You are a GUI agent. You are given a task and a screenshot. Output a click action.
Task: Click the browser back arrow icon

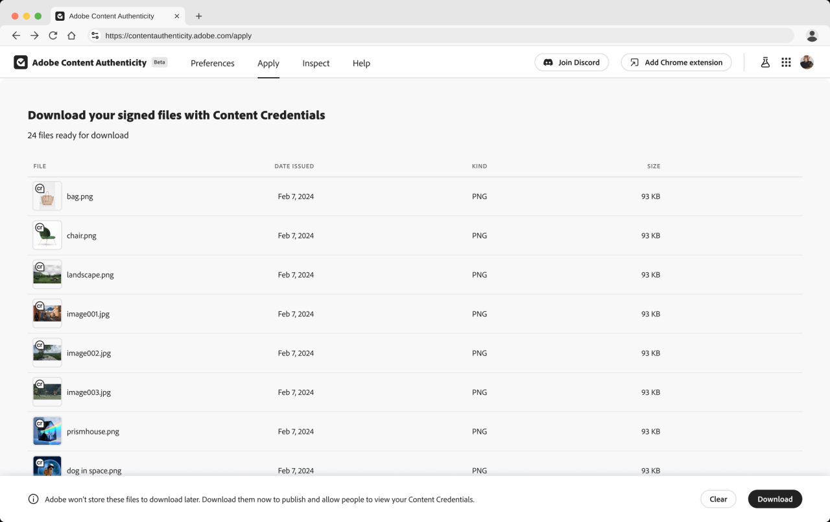[x=16, y=36]
